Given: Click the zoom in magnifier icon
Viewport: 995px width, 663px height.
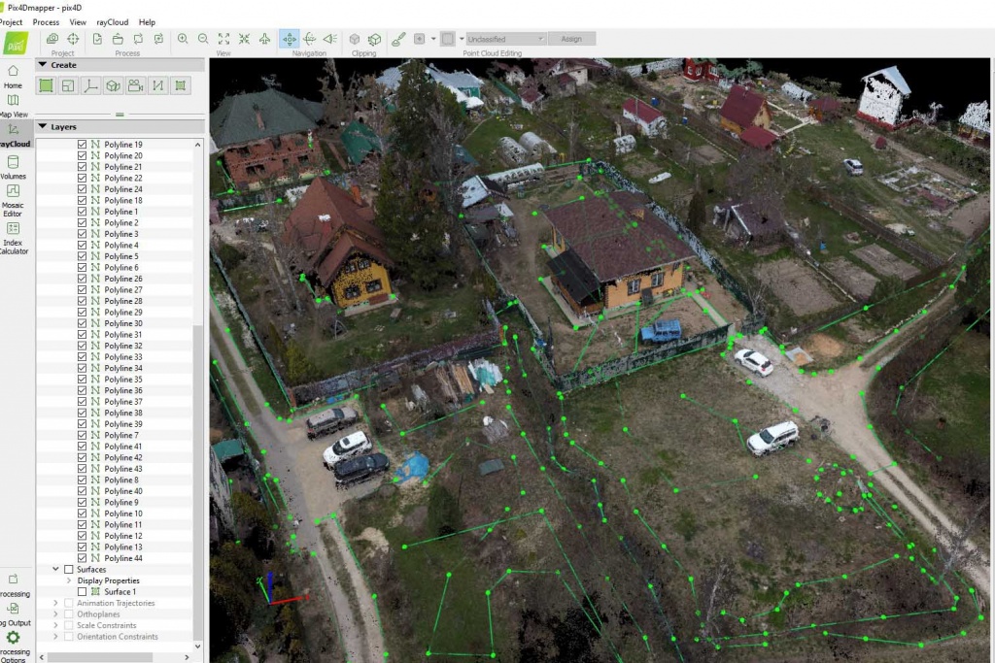Looking at the screenshot, I should [183, 39].
